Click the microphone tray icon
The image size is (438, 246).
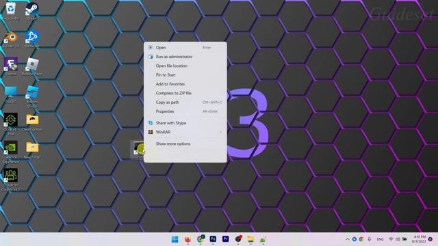pyautogui.click(x=370, y=239)
